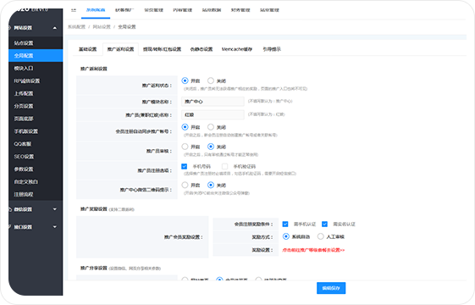Set 推广员审核 to 关闭
Screen dimensions: 475x305
click(x=211, y=147)
